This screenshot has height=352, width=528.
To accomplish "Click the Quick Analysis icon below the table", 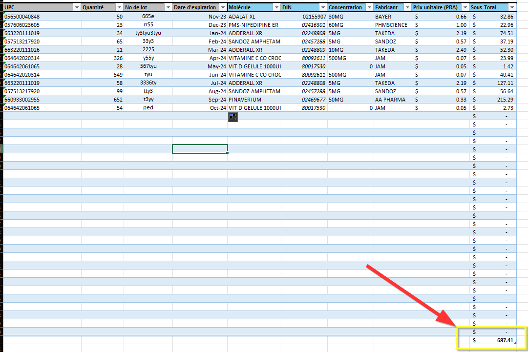I will (x=233, y=117).
